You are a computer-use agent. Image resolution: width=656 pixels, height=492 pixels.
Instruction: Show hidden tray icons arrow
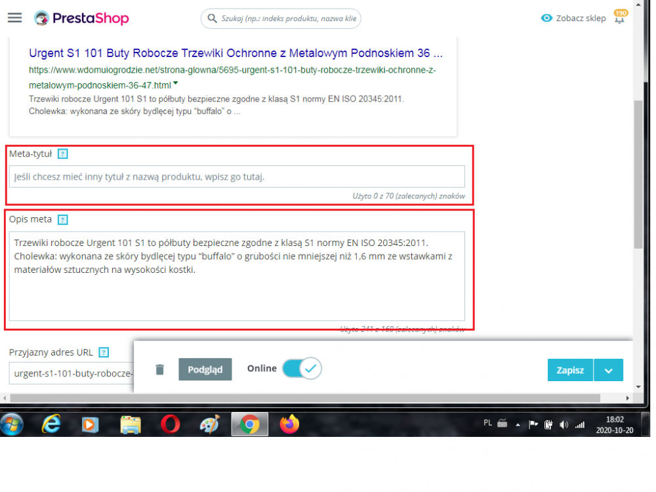[x=518, y=425]
